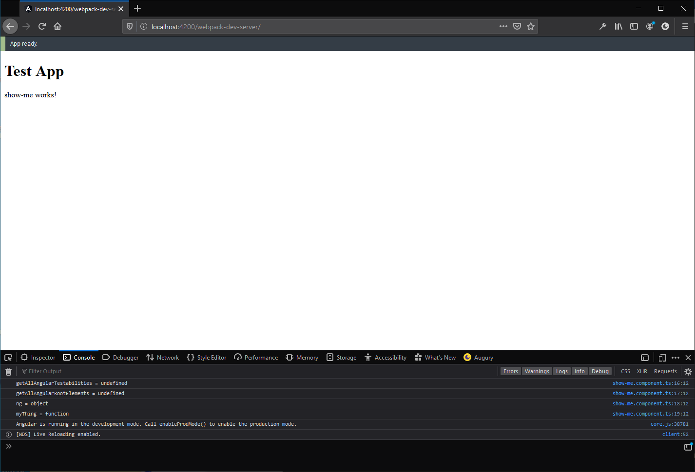695x472 pixels.
Task: Pick an element from the page
Action: pyautogui.click(x=8, y=358)
